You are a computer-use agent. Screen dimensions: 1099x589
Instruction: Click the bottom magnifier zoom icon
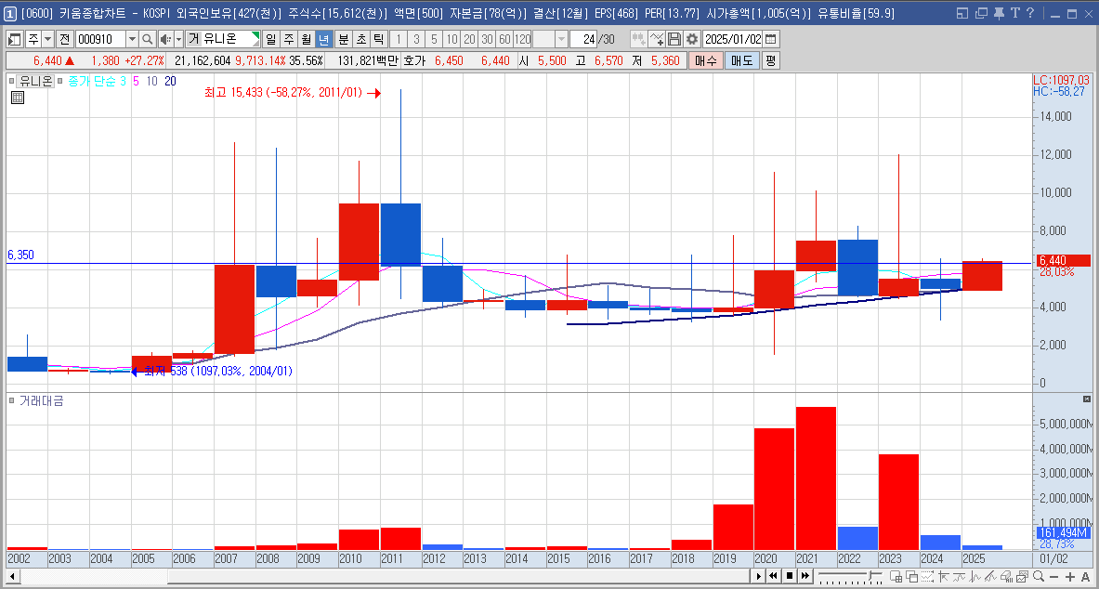click(1038, 576)
